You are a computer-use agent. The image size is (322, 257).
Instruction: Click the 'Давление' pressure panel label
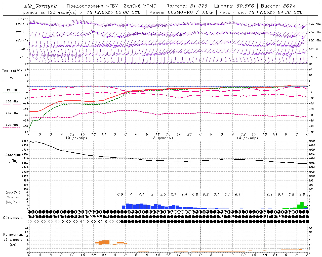[x=13, y=155]
